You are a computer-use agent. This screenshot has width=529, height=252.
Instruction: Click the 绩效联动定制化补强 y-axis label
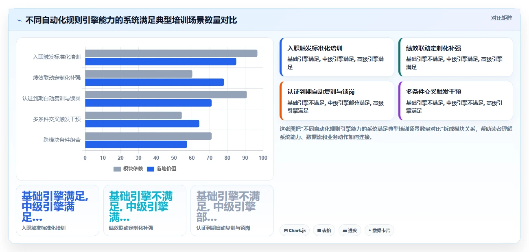(x=57, y=78)
